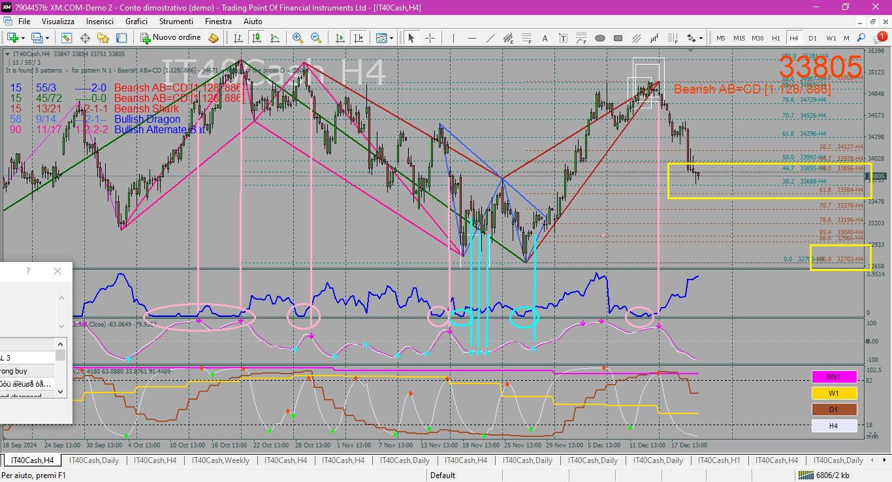
Task: Switch timeframe to H1
Action: 776,38
